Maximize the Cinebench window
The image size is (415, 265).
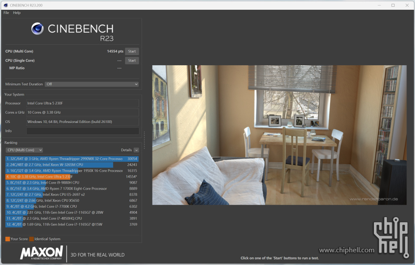coord(393,5)
